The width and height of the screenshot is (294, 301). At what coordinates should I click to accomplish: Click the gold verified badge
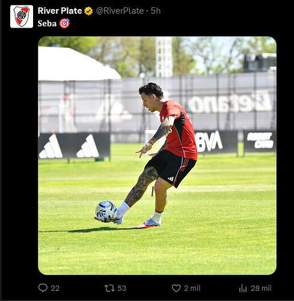[x=88, y=11]
